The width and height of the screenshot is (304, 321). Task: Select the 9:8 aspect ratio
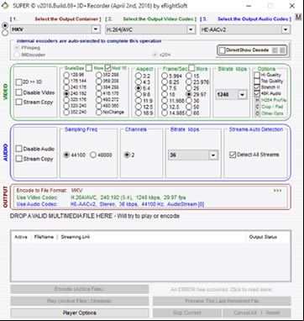(139, 94)
